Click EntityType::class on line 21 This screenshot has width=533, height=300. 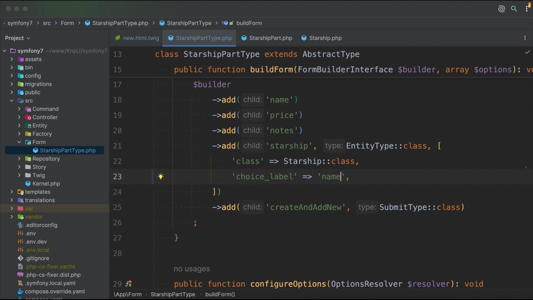pyautogui.click(x=386, y=146)
